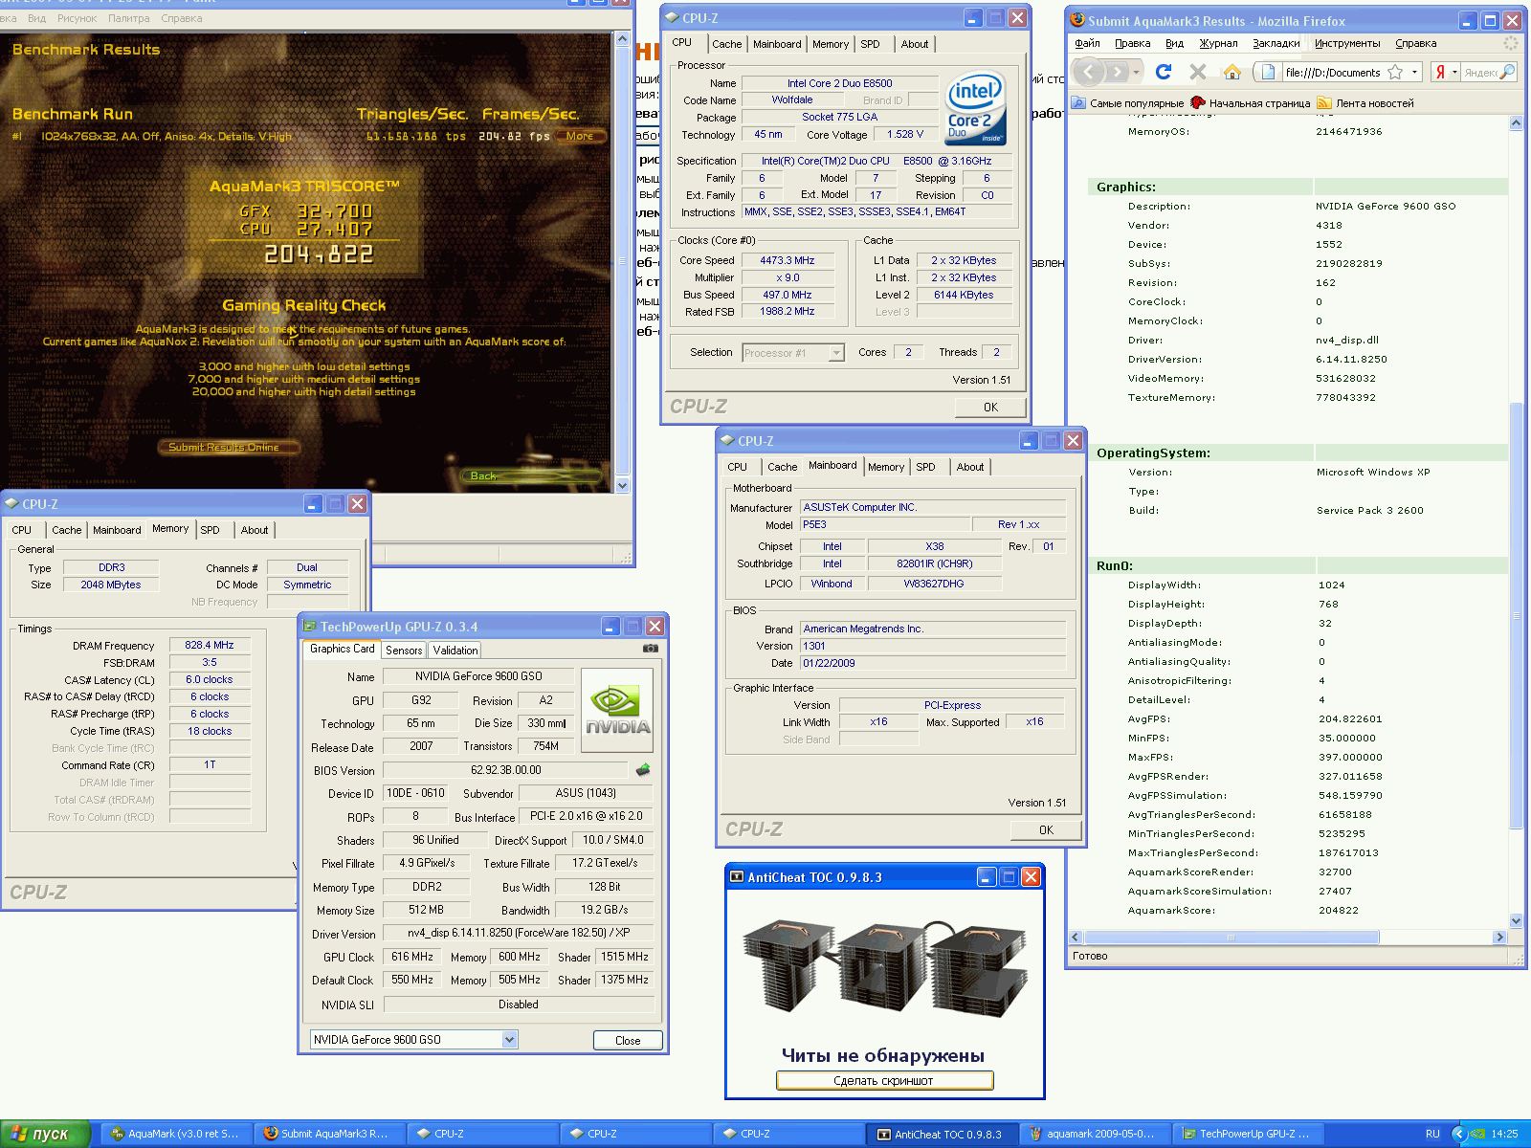
Task: Click the More button next to 204.82 fps
Action: [x=579, y=136]
